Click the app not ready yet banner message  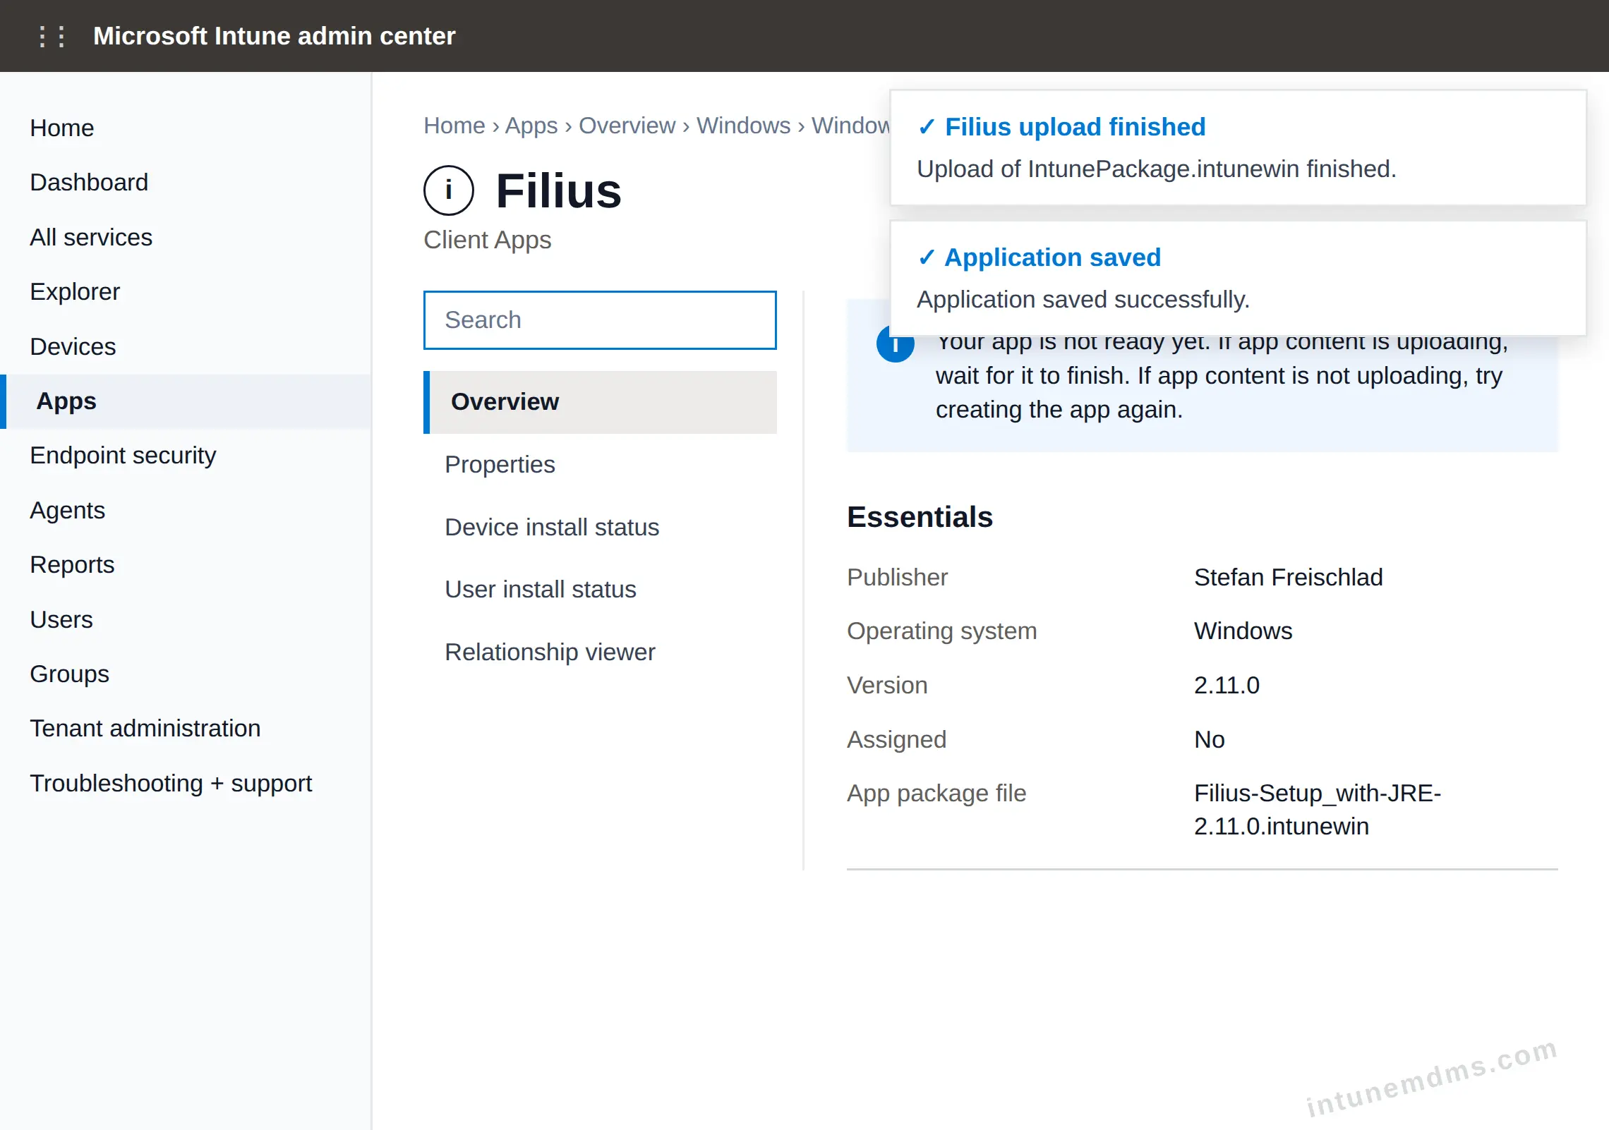point(1222,376)
